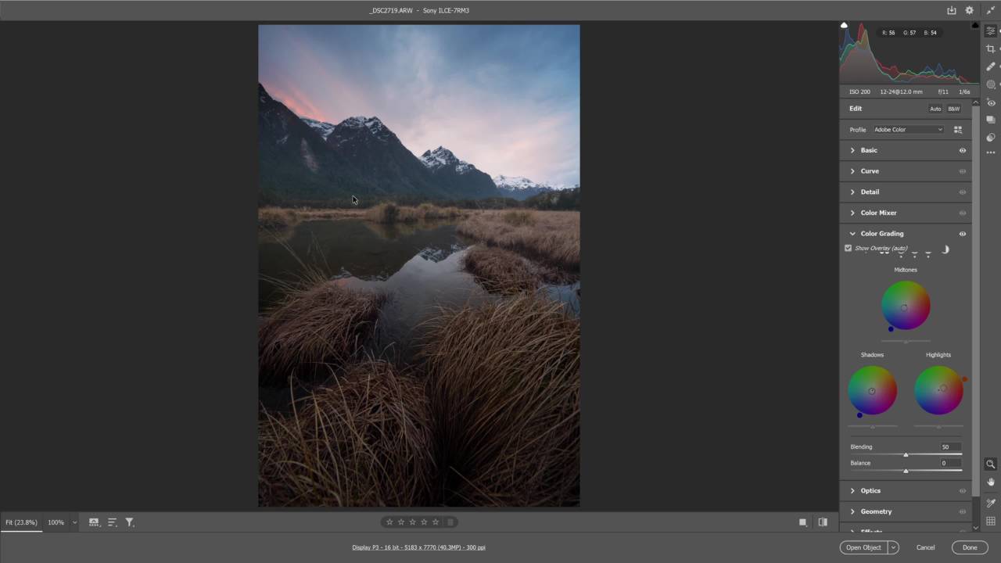1001x563 pixels.
Task: Toggle visibility of Detail panel edits
Action: point(963,192)
